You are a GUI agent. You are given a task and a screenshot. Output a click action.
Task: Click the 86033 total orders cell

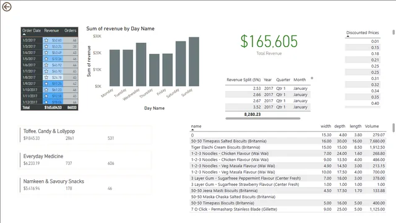click(x=72, y=107)
